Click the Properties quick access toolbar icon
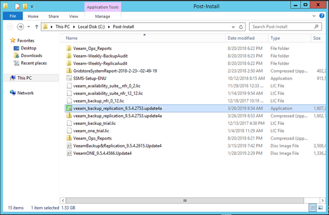 pos(17,6)
